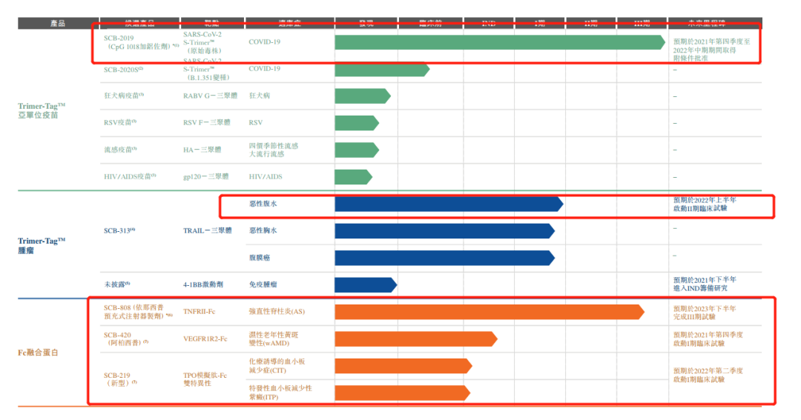Select the RSV疫苗 green progress bar

point(357,123)
